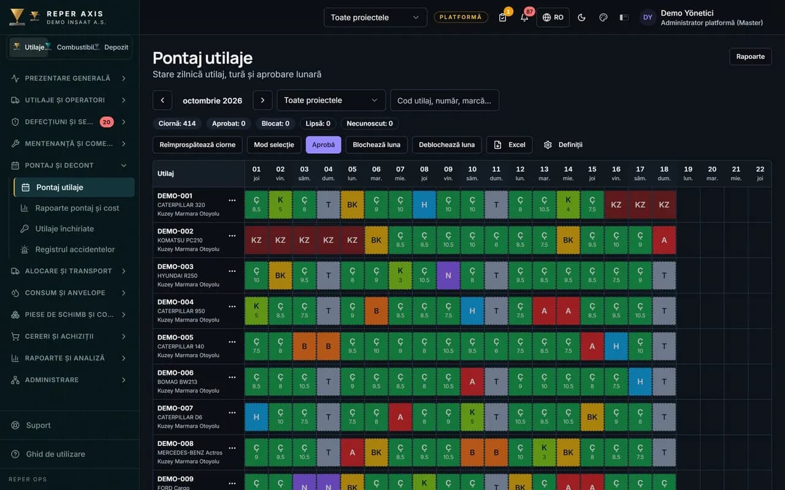Go to next month arrow
The height and width of the screenshot is (490, 785).
pos(262,100)
